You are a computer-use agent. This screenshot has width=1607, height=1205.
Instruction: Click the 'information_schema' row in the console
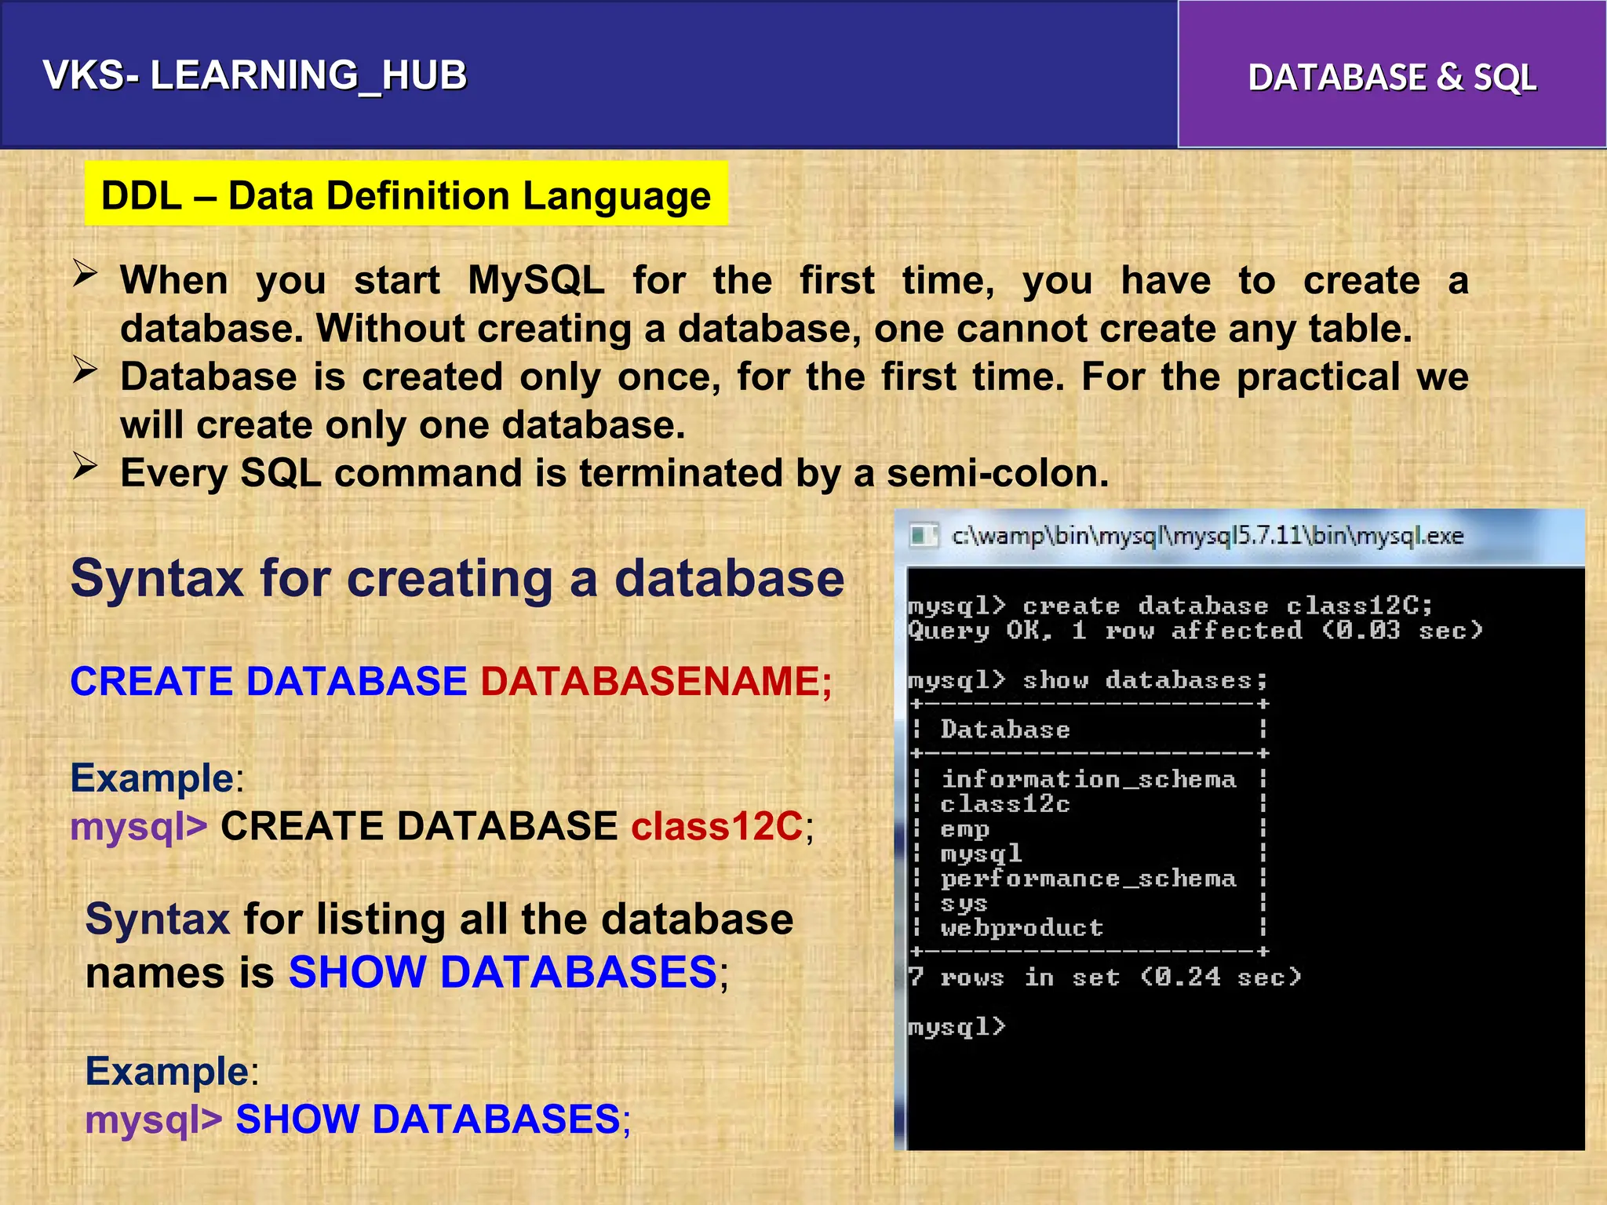tap(1088, 779)
